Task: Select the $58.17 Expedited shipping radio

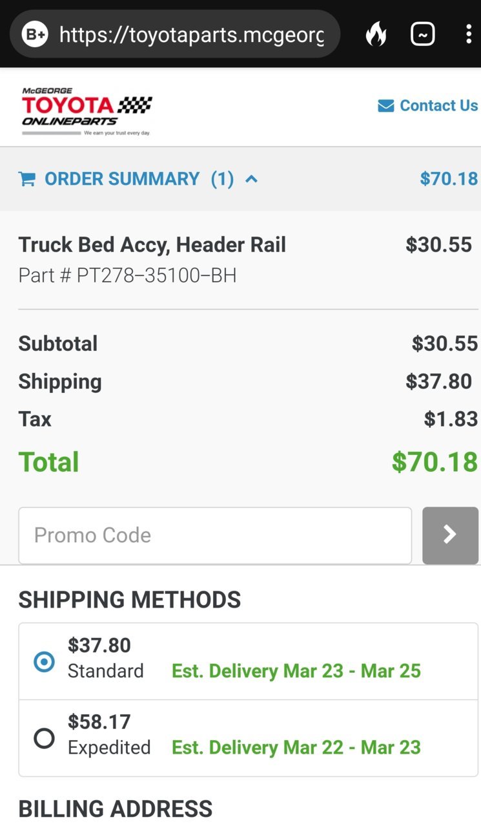Action: pos(45,738)
